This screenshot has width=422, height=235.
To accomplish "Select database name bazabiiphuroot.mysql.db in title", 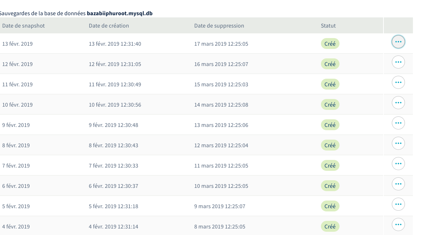I will coord(120,13).
